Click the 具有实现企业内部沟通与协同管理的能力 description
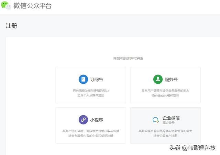The width and height of the screenshot is (220, 155). point(165,131)
